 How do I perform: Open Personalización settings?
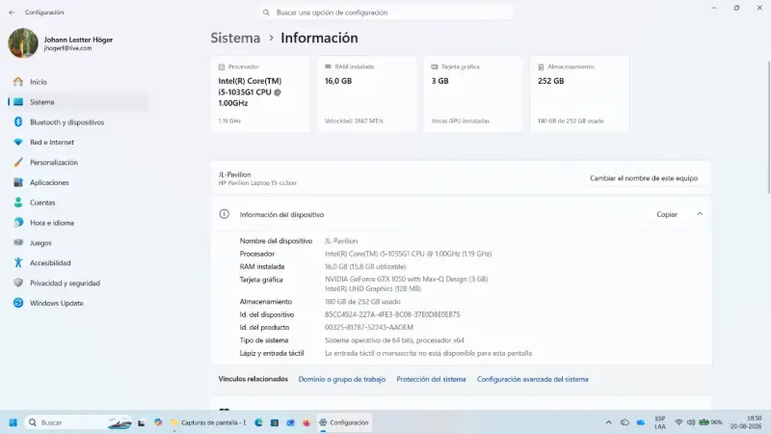pyautogui.click(x=54, y=162)
